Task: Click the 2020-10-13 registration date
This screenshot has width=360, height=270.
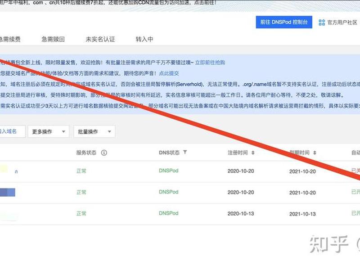Action: click(x=241, y=214)
